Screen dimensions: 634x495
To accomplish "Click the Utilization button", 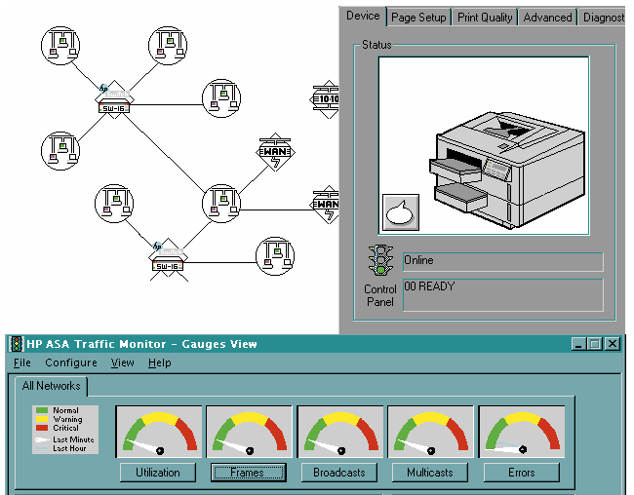I will pyautogui.click(x=158, y=473).
